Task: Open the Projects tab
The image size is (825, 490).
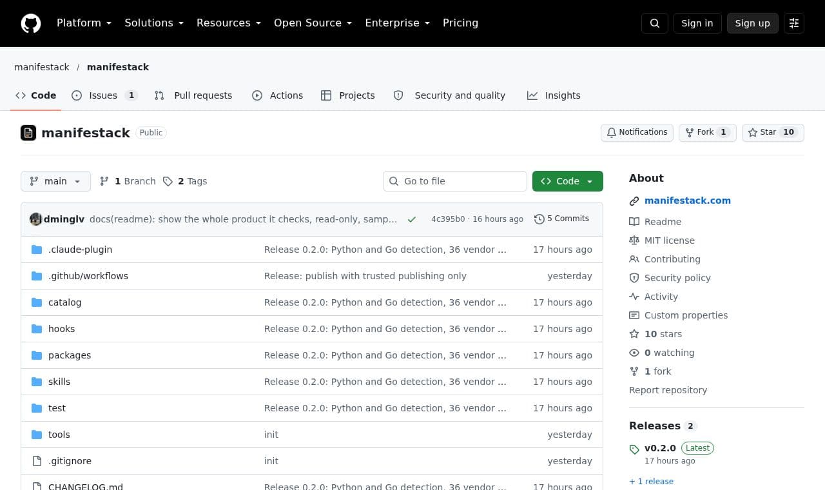Action: (347, 95)
